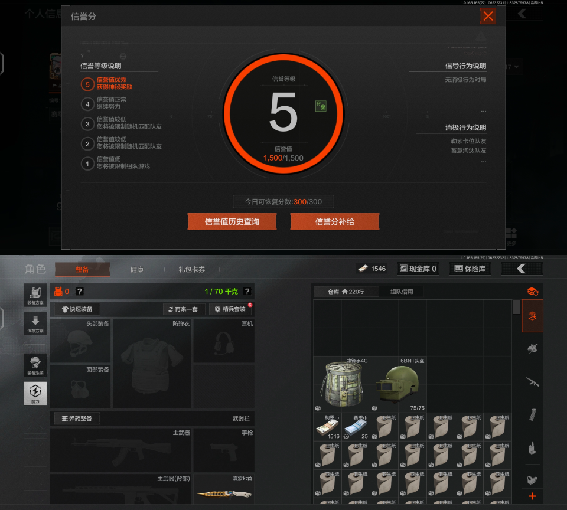The height and width of the screenshot is (510, 567).
Task: Click the storage box icon on 冲锋手4C
Action: (318, 408)
